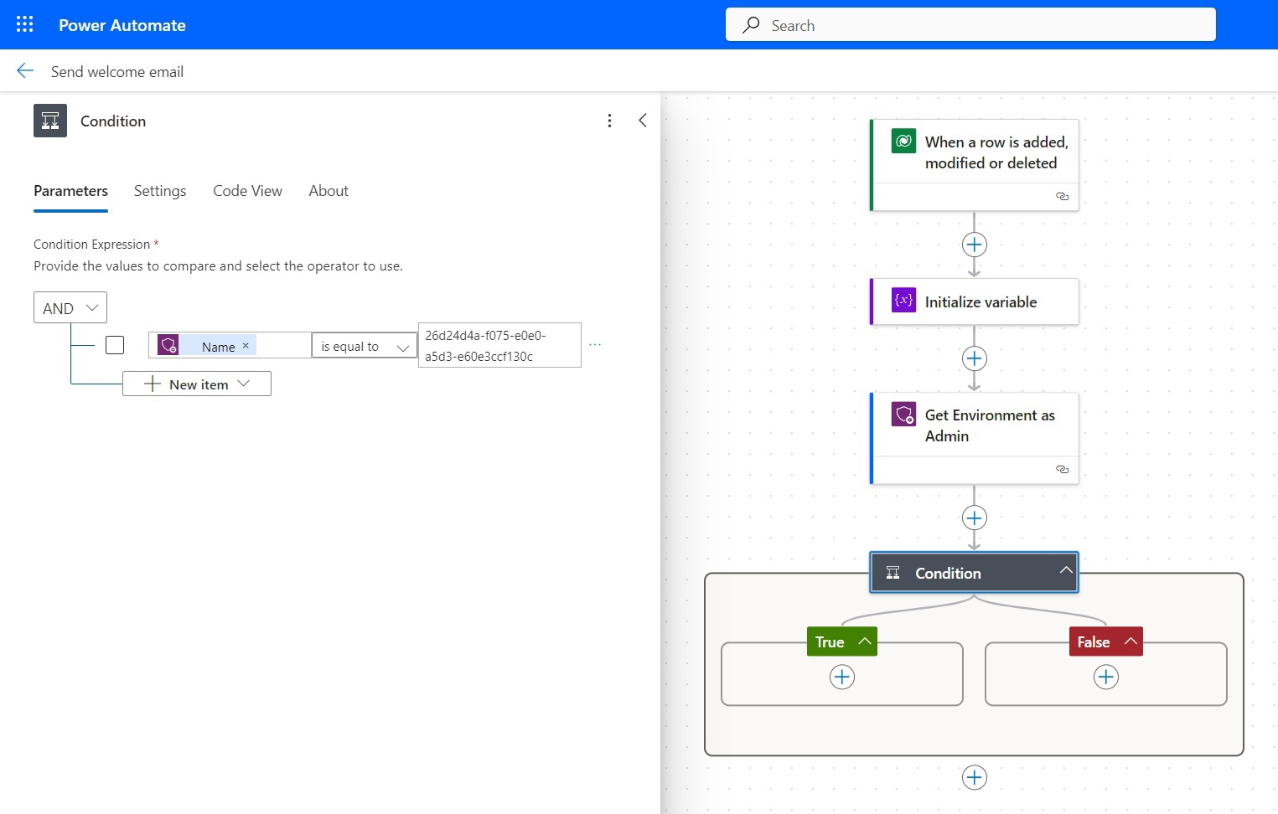Insert a step after the trigger card
This screenshot has height=814, width=1278.
pyautogui.click(x=974, y=245)
